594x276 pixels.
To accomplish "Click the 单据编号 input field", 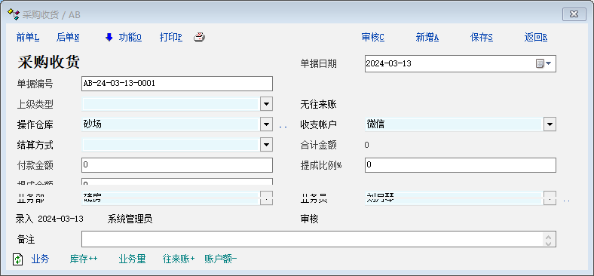I will [177, 84].
